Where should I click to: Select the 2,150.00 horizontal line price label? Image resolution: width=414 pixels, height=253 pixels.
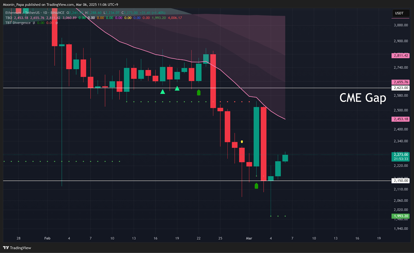click(x=401, y=181)
